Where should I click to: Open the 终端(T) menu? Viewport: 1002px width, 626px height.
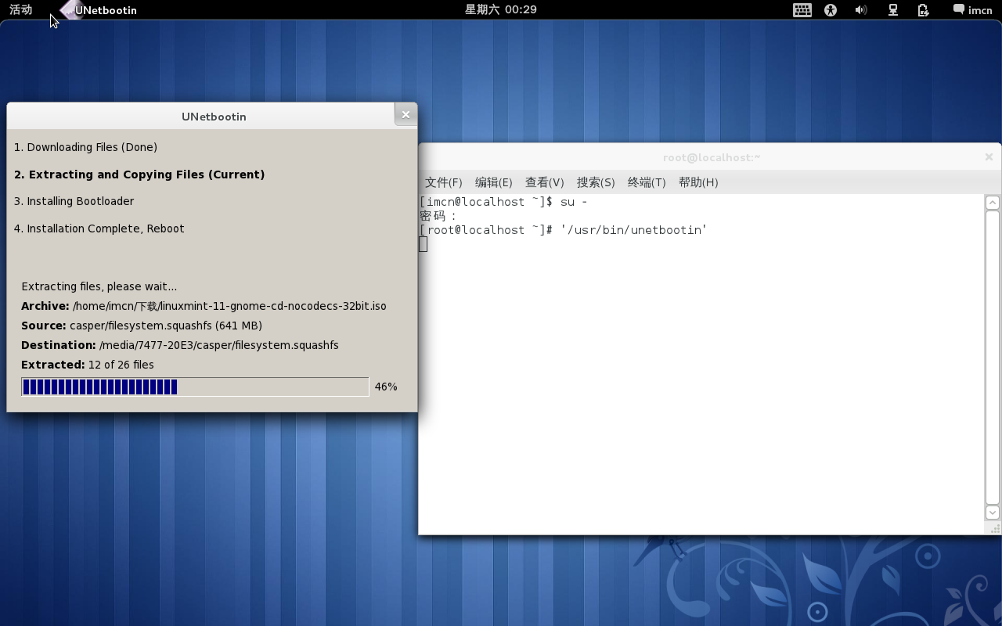tap(645, 182)
